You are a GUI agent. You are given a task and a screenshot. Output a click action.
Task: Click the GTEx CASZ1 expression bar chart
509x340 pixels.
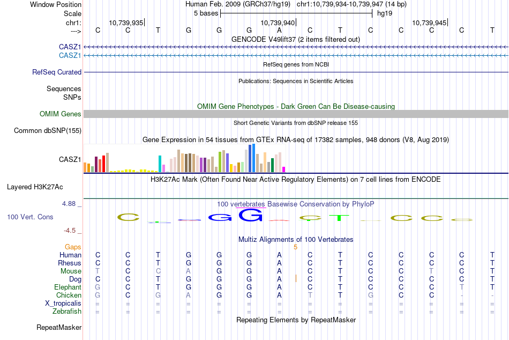(184, 158)
